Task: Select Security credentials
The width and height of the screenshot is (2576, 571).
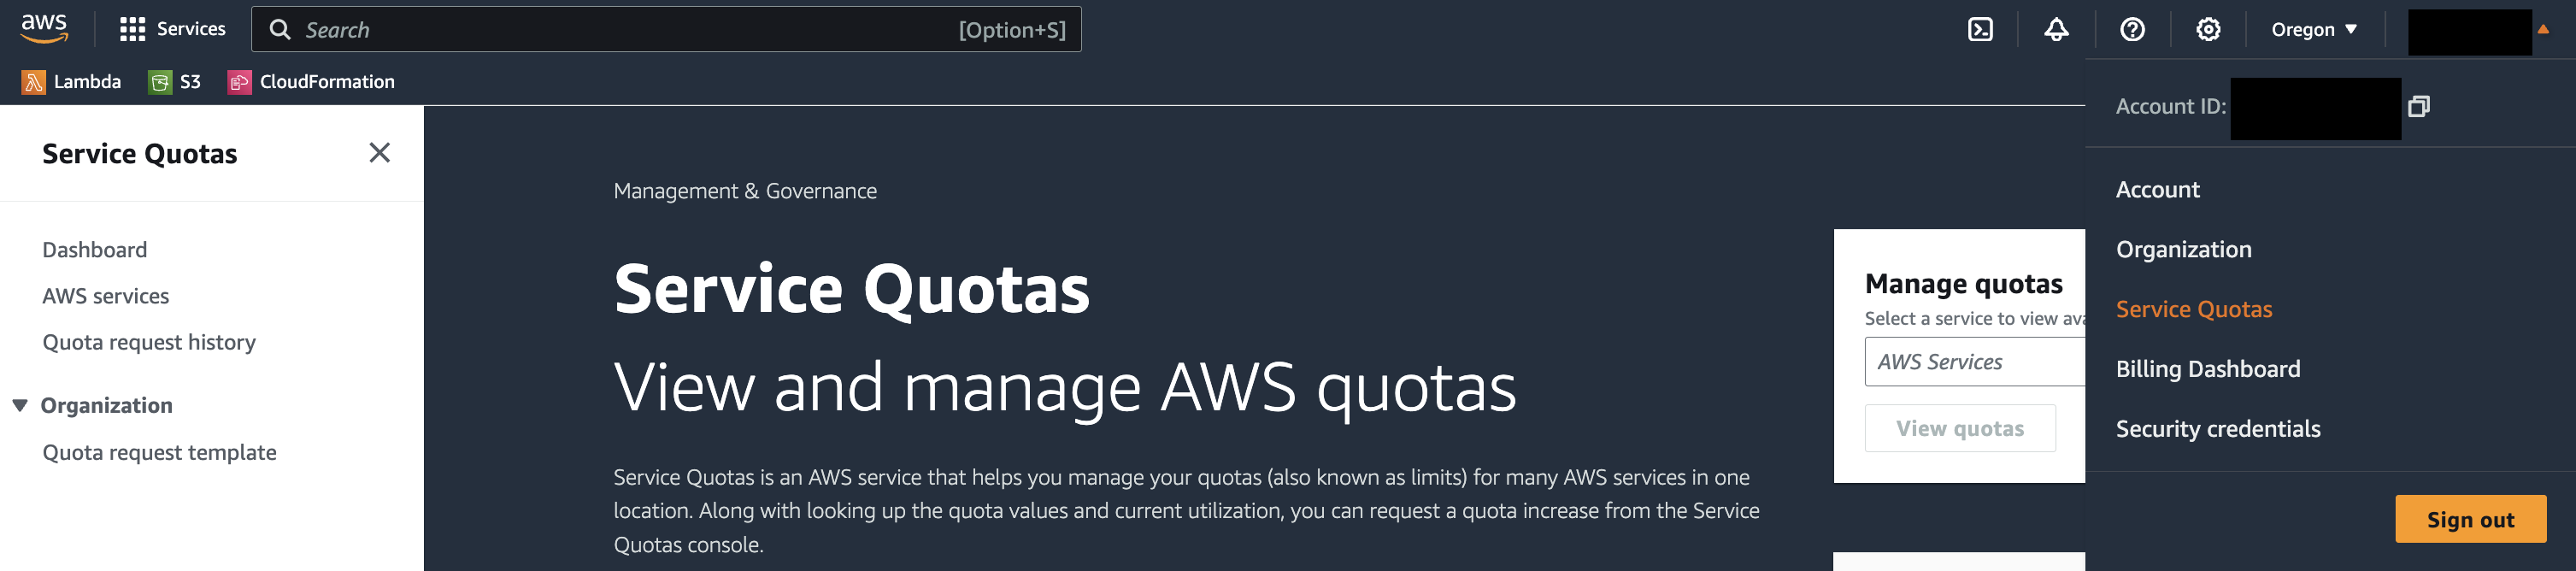Action: (x=2218, y=428)
